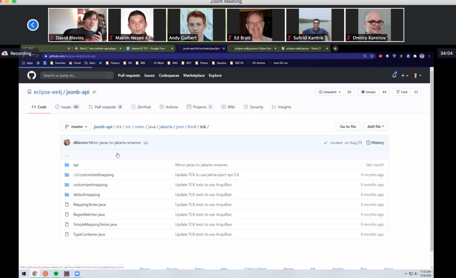Click the Zoom back arrow button
The width and height of the screenshot is (456, 278).
(x=33, y=25)
